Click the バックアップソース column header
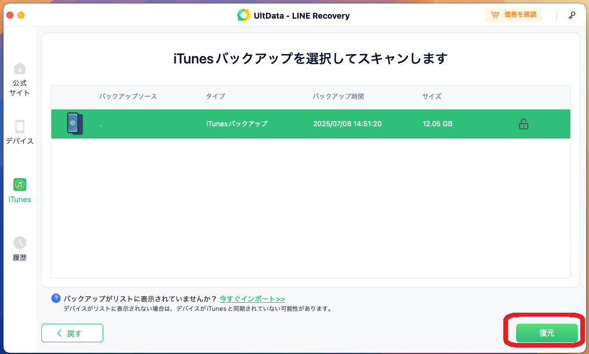This screenshot has height=354, width=589. coord(128,97)
